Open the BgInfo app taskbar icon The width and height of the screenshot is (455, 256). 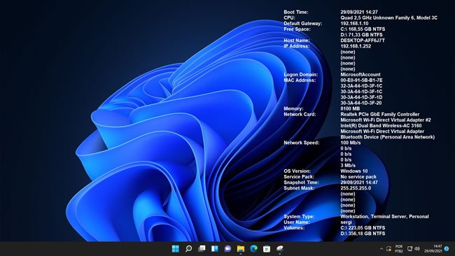(x=280, y=249)
